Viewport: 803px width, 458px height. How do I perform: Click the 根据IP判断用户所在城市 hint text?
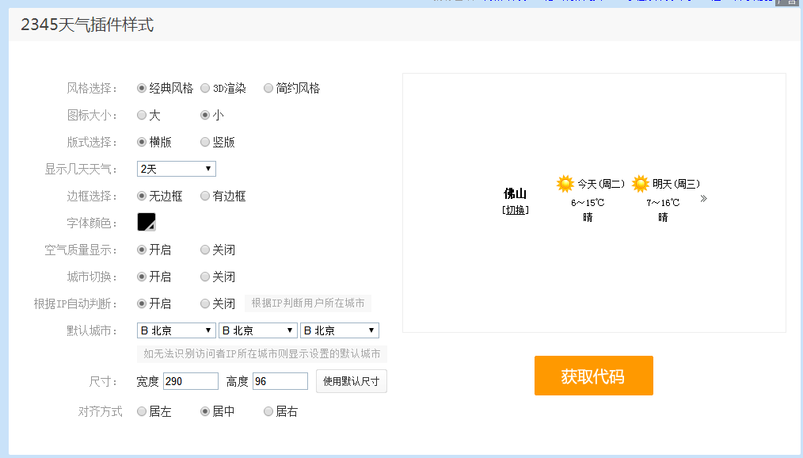308,303
